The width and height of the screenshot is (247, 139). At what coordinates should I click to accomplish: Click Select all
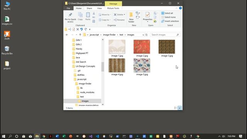tap(167, 13)
